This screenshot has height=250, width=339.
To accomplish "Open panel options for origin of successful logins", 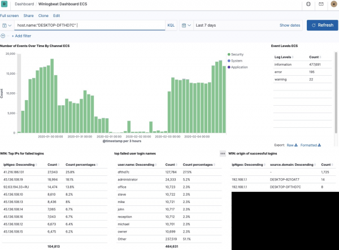I will 223,153.
